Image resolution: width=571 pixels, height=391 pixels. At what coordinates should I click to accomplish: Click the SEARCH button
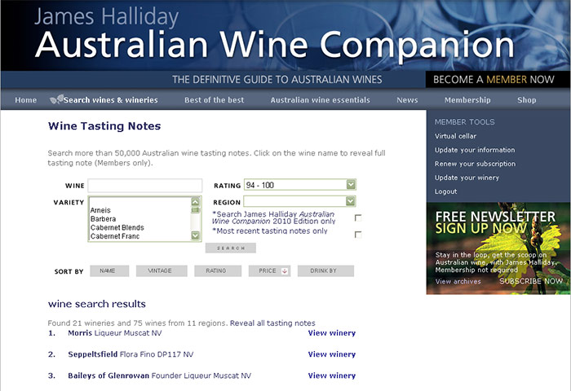click(231, 248)
